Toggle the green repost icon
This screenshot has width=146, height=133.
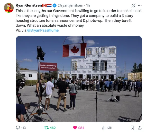pyautogui.click(x=46, y=128)
